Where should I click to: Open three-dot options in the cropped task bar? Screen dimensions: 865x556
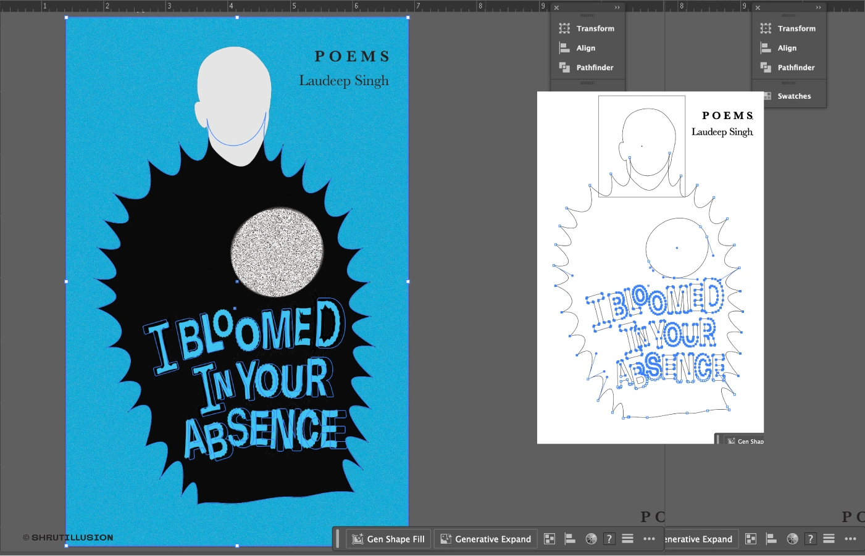pos(850,539)
